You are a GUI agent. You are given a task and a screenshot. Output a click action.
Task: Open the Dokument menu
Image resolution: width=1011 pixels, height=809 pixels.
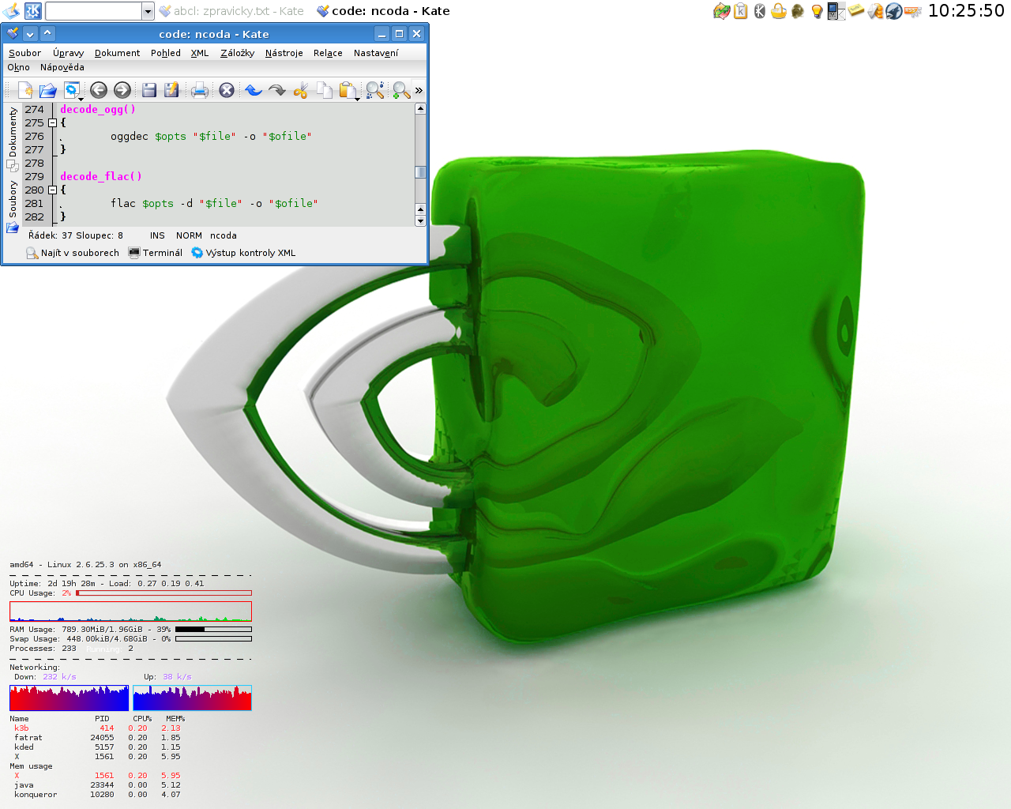(117, 53)
